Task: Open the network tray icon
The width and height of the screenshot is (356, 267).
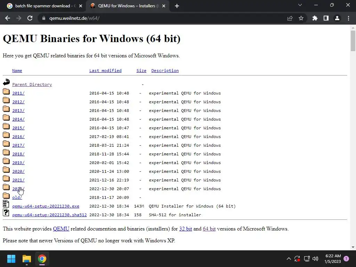Action: [307, 259]
